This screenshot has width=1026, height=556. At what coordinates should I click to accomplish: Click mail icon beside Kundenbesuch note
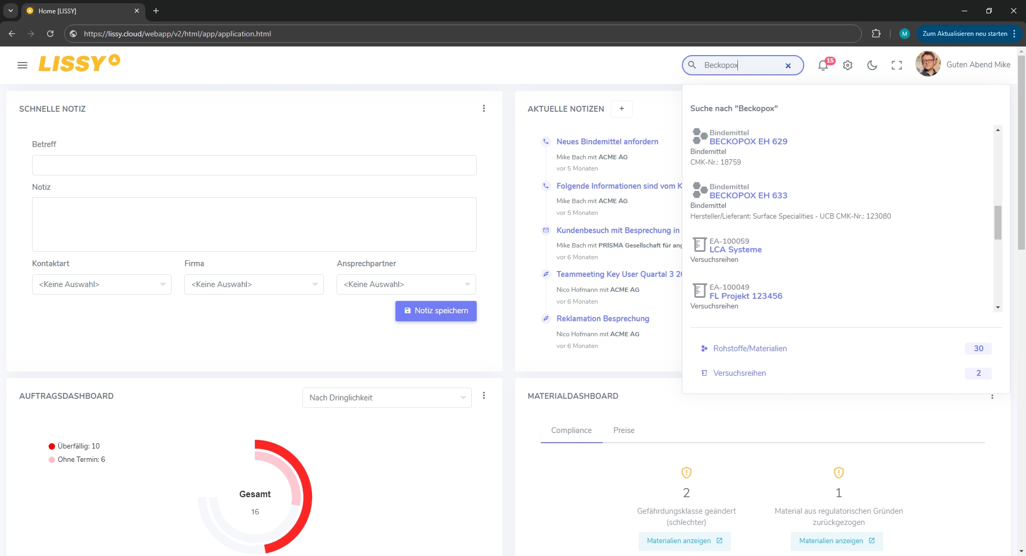[546, 230]
